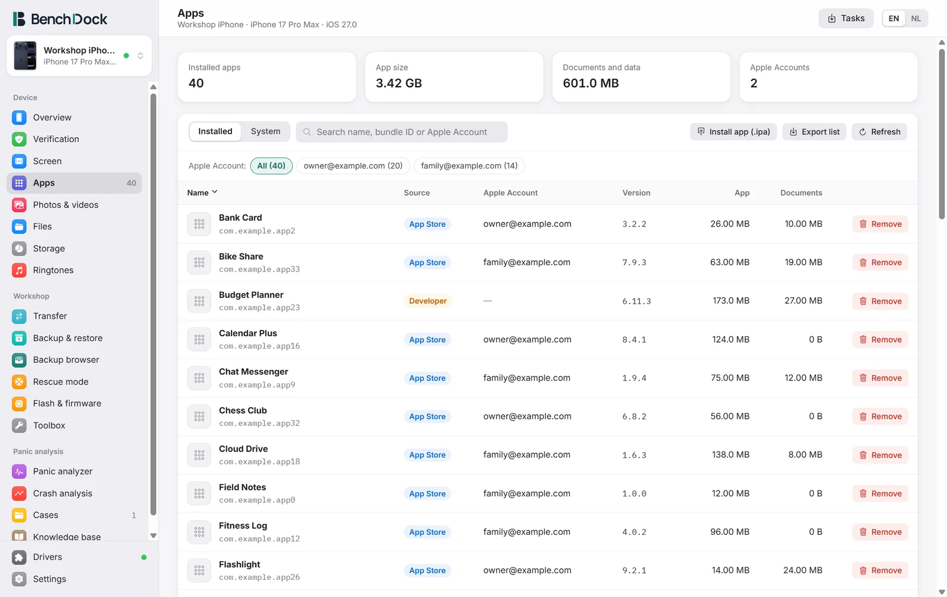Remove the Budget Planner app
This screenshot has width=947, height=597.
880,301
